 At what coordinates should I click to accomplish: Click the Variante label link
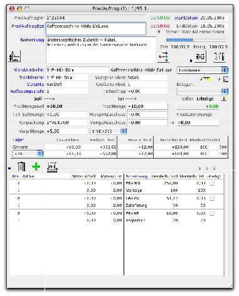(35, 84)
